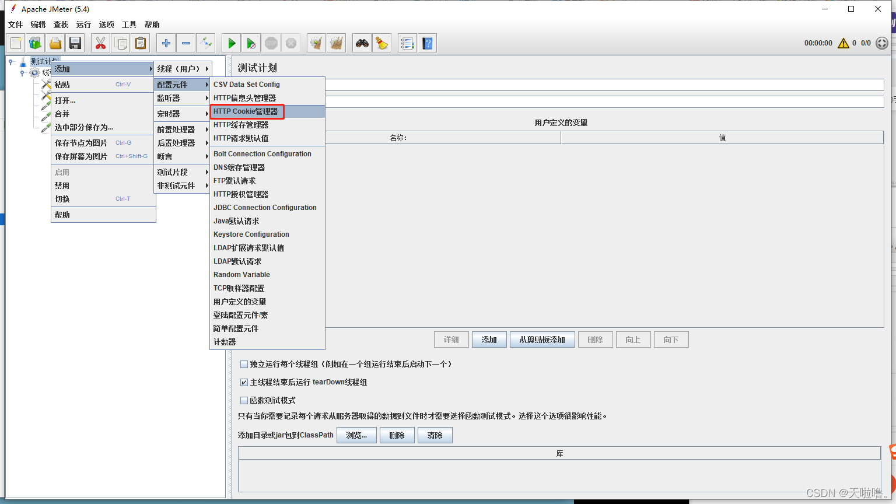This screenshot has width=896, height=504.
Task: Expand the 后置处理器 submenu
Action: [x=182, y=143]
